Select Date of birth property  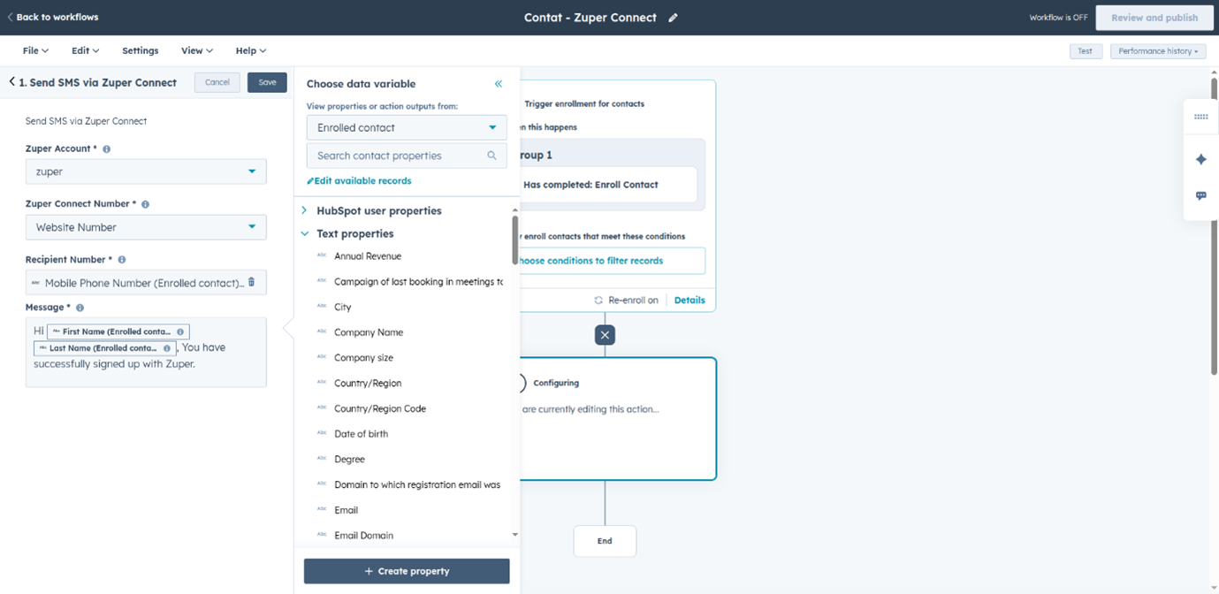click(362, 434)
